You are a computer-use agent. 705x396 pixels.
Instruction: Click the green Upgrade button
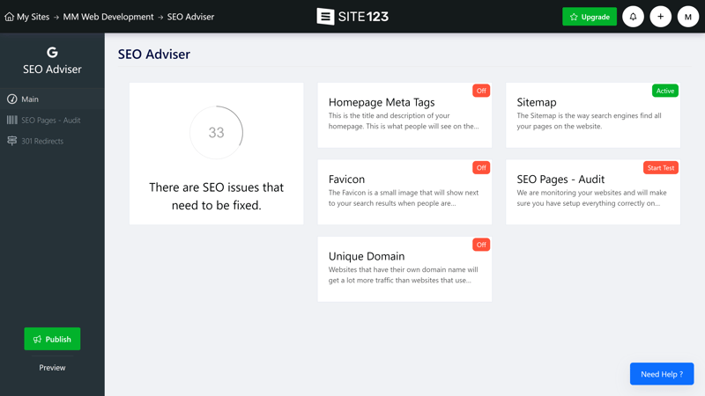[590, 17]
